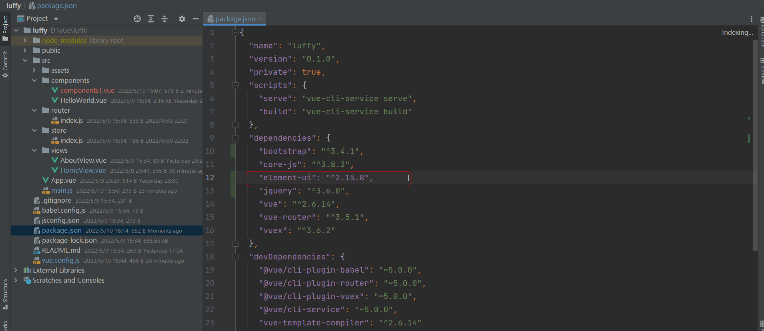Screen dimensions: 764x331
Task: Open the Project tool window sidebar tab
Action: [x=5, y=29]
